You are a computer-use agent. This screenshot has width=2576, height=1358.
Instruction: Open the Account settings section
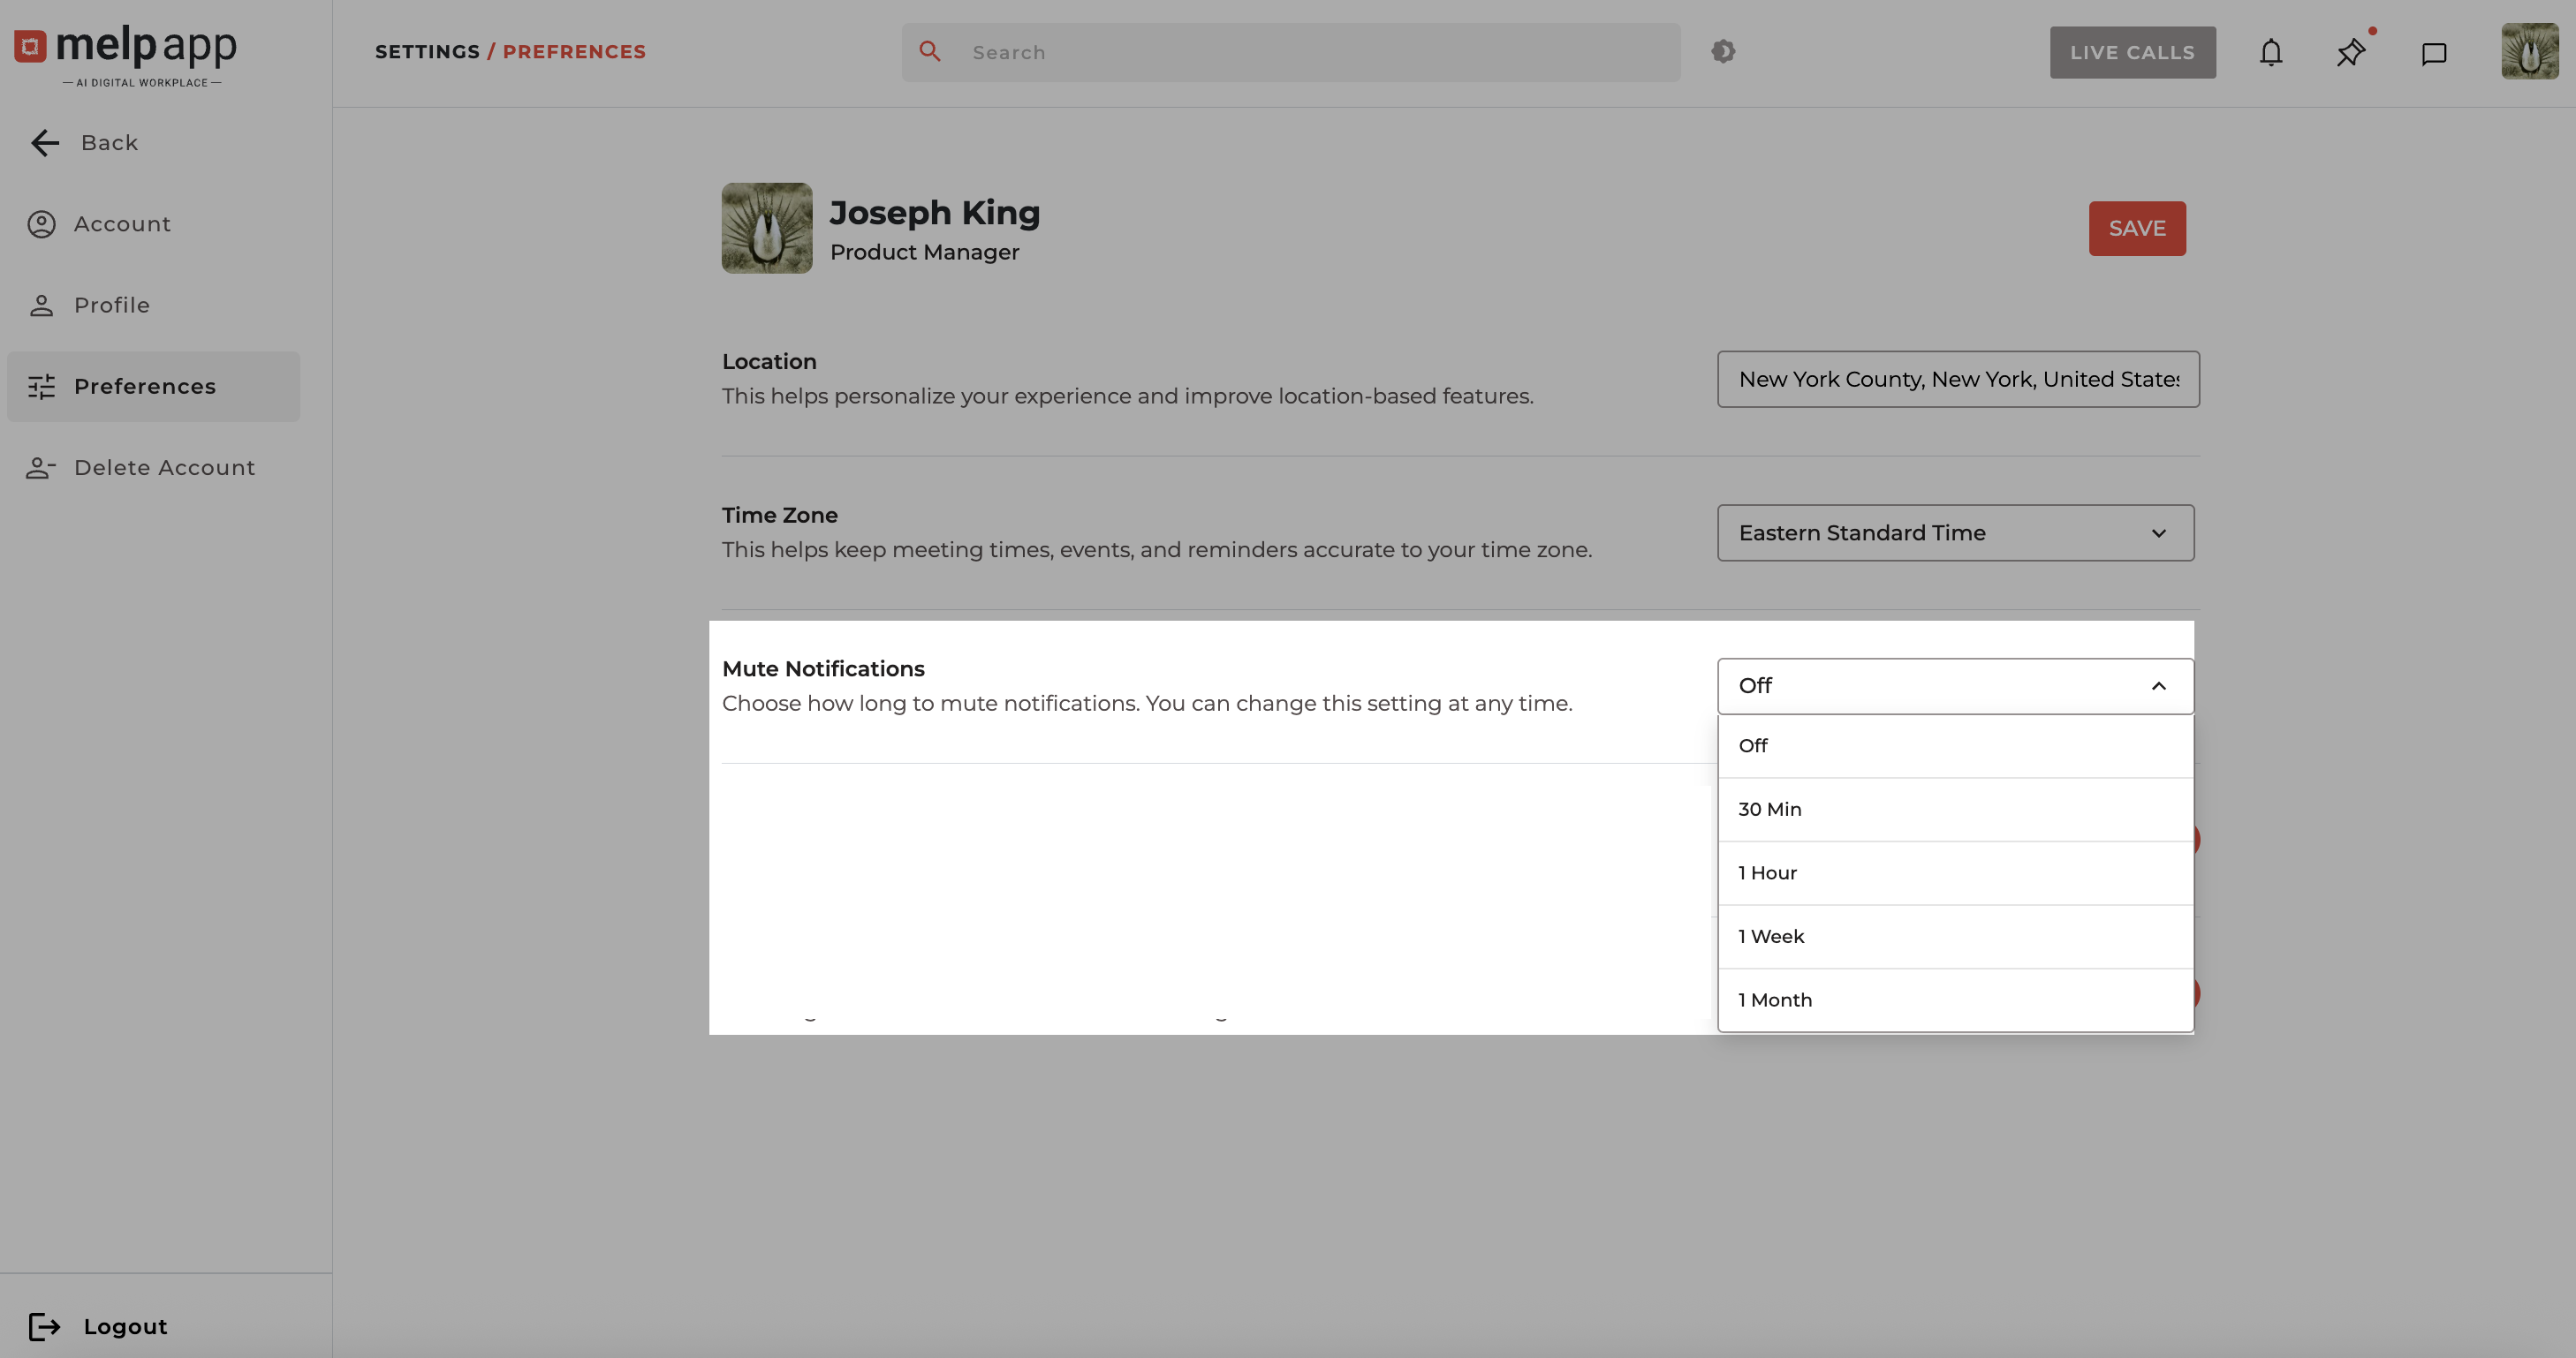pos(122,224)
